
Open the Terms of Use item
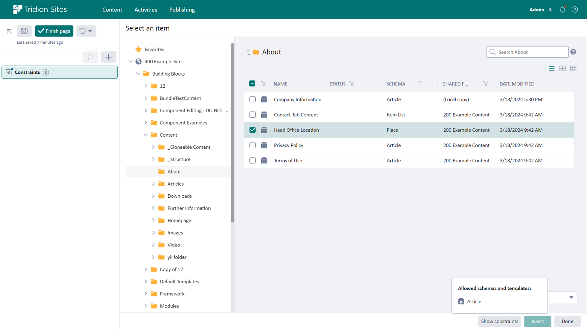coord(288,160)
